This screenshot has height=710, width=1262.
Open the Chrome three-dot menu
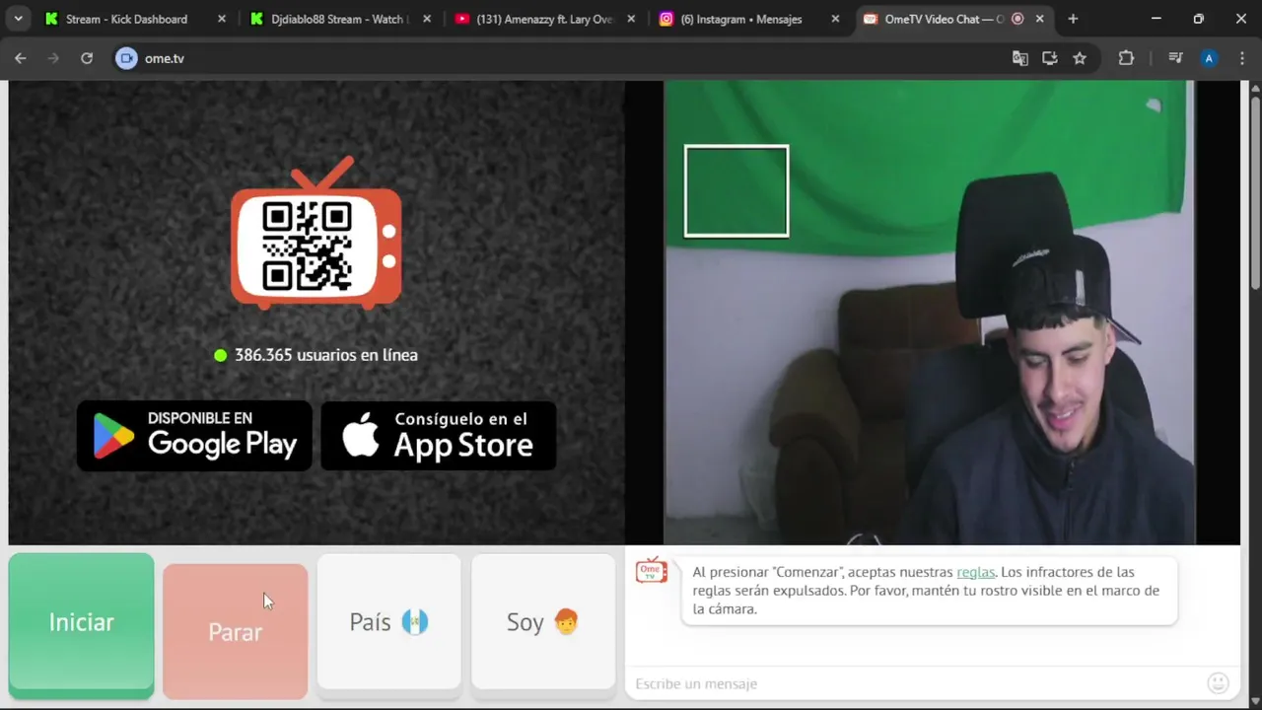click(1241, 58)
